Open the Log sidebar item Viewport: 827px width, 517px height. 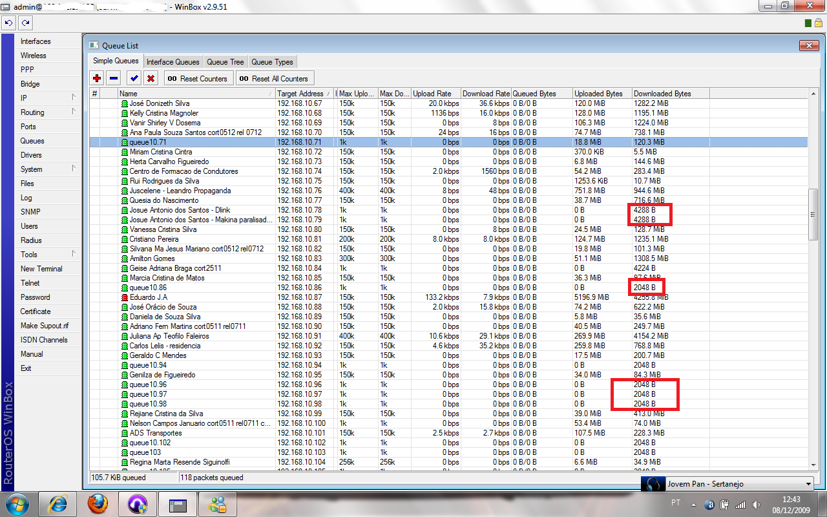[x=26, y=198]
